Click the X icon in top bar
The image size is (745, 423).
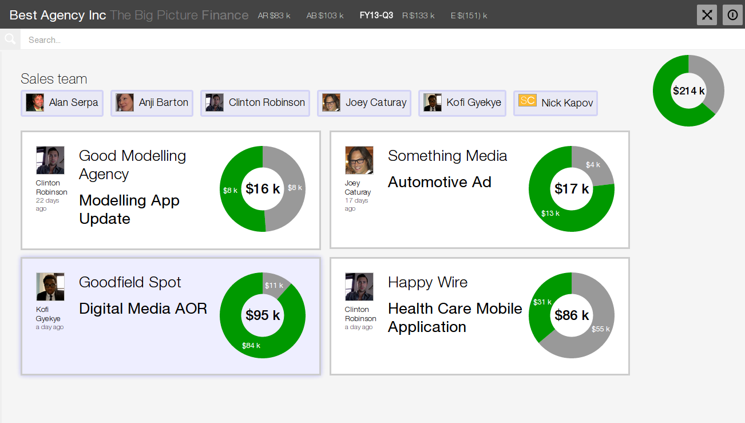[x=707, y=15]
